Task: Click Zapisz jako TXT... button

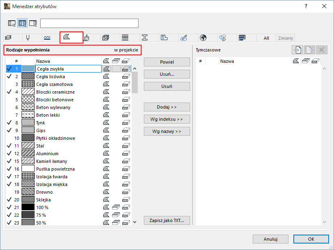Action: coord(167,220)
